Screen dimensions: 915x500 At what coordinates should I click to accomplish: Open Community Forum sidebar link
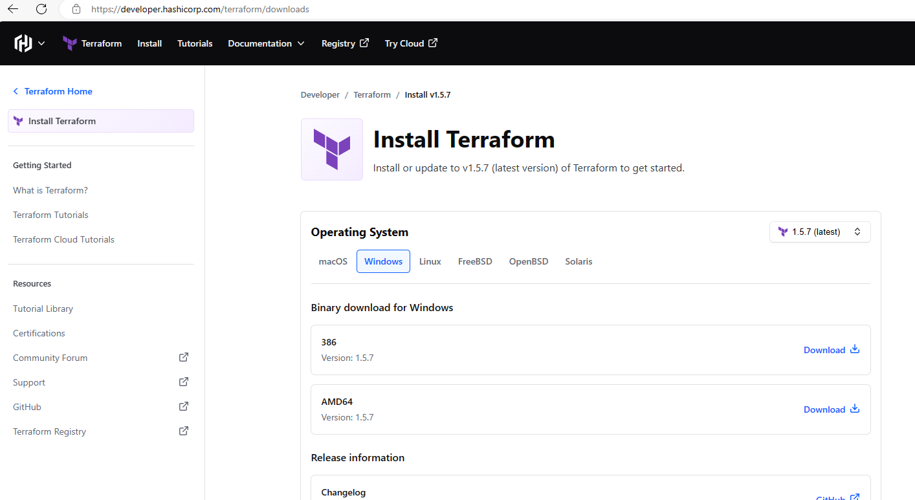click(x=50, y=358)
